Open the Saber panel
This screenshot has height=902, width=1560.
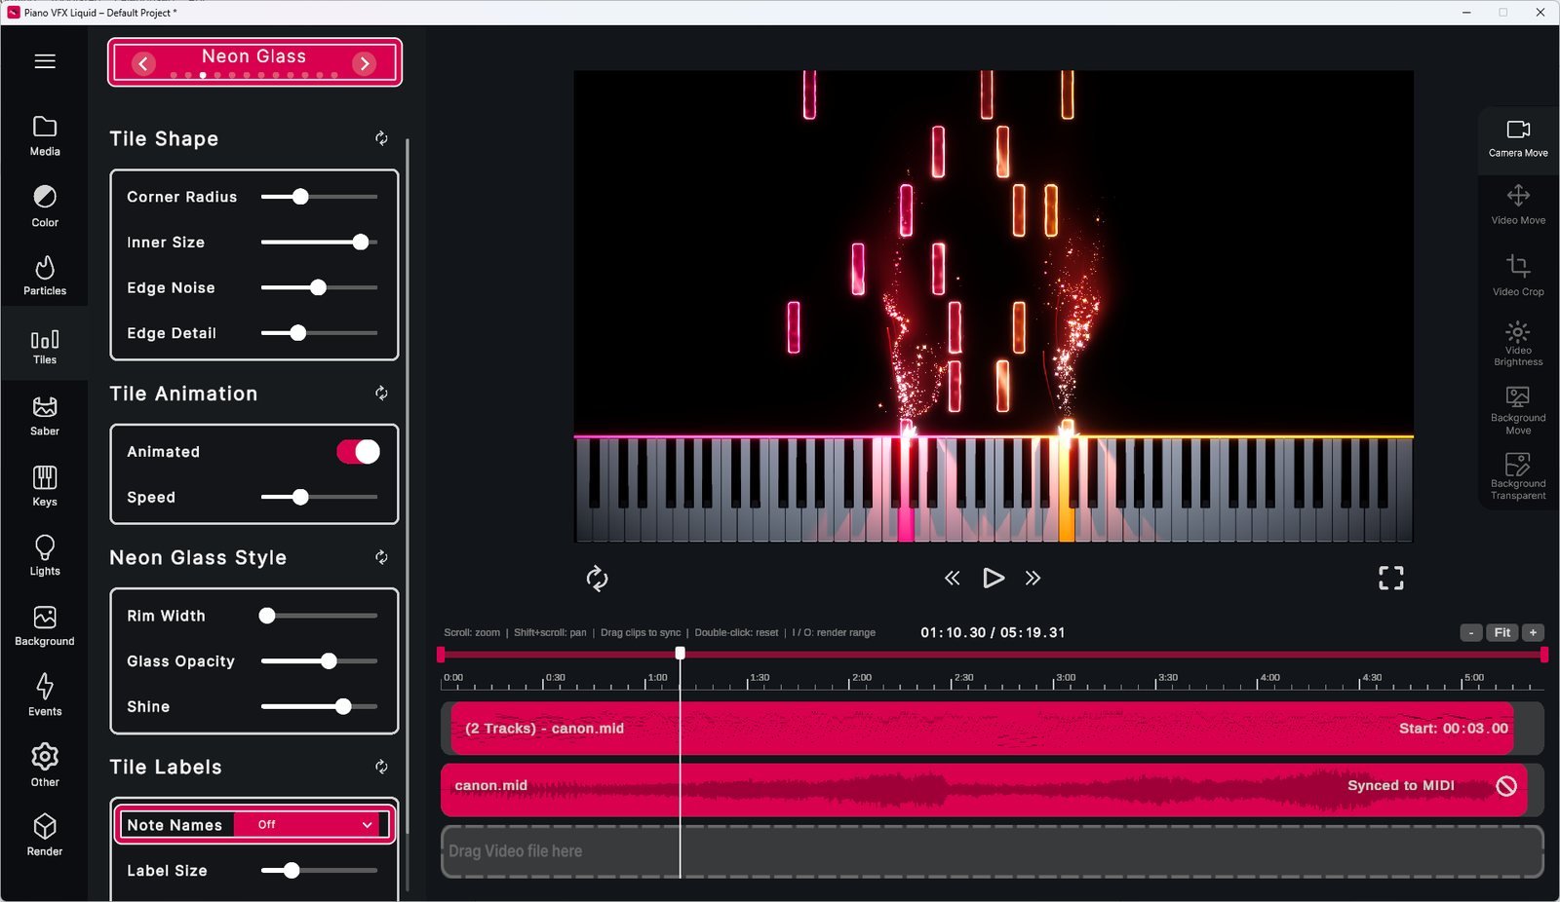(45, 416)
